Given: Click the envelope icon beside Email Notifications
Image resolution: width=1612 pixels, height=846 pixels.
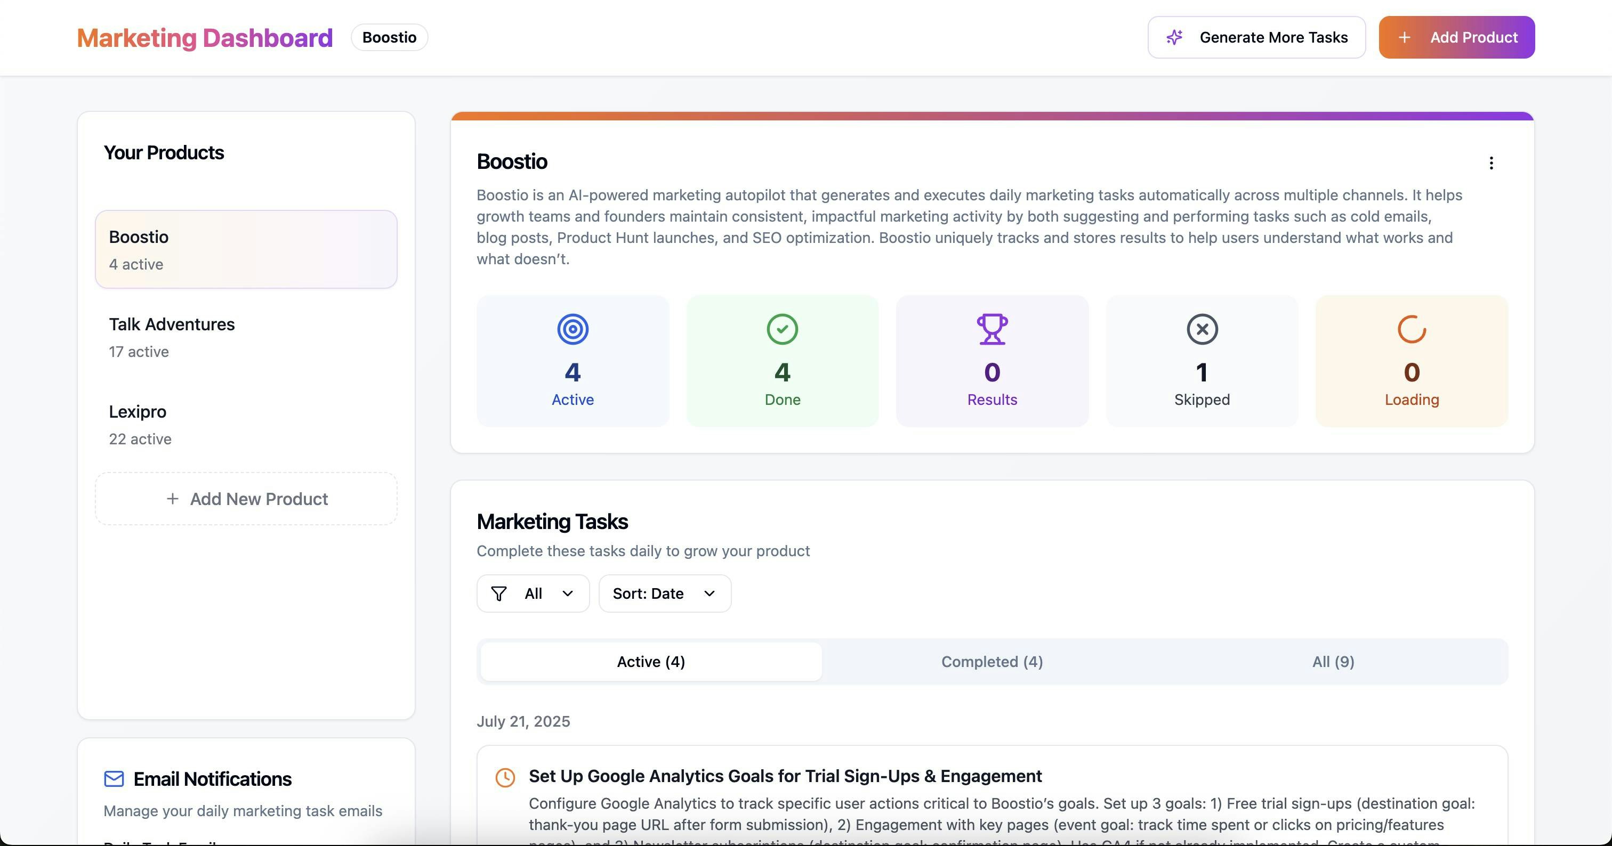Looking at the screenshot, I should coord(114,778).
